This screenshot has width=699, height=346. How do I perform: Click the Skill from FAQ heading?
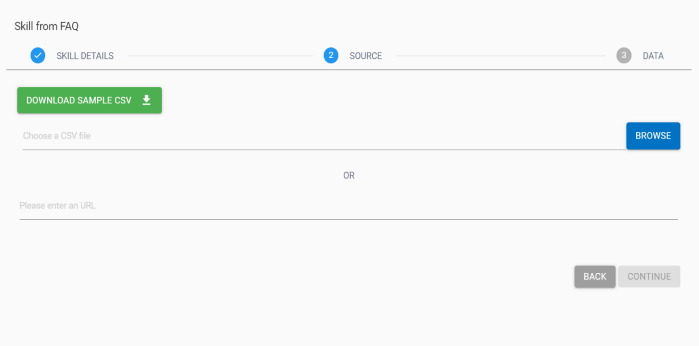point(46,26)
